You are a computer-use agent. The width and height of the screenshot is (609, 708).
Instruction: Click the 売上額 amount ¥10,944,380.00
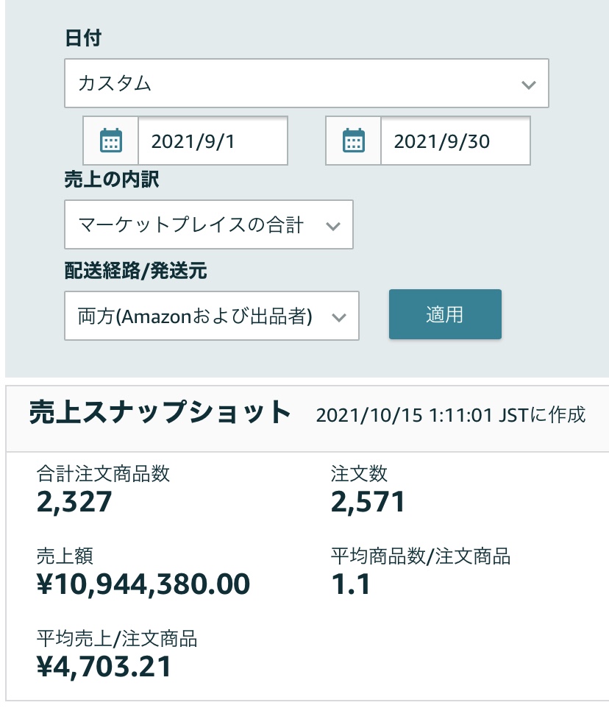coord(143,584)
